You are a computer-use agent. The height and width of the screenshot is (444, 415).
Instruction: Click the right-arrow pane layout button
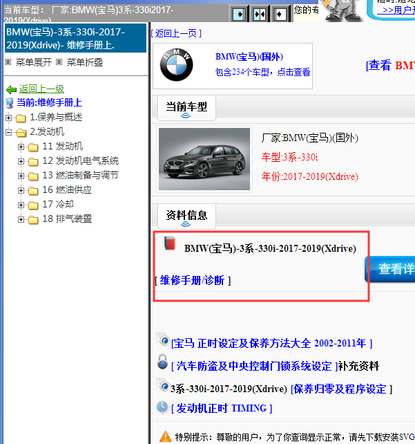tap(239, 14)
